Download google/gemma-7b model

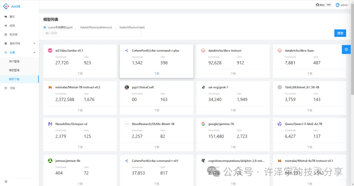pyautogui.click(x=233, y=147)
